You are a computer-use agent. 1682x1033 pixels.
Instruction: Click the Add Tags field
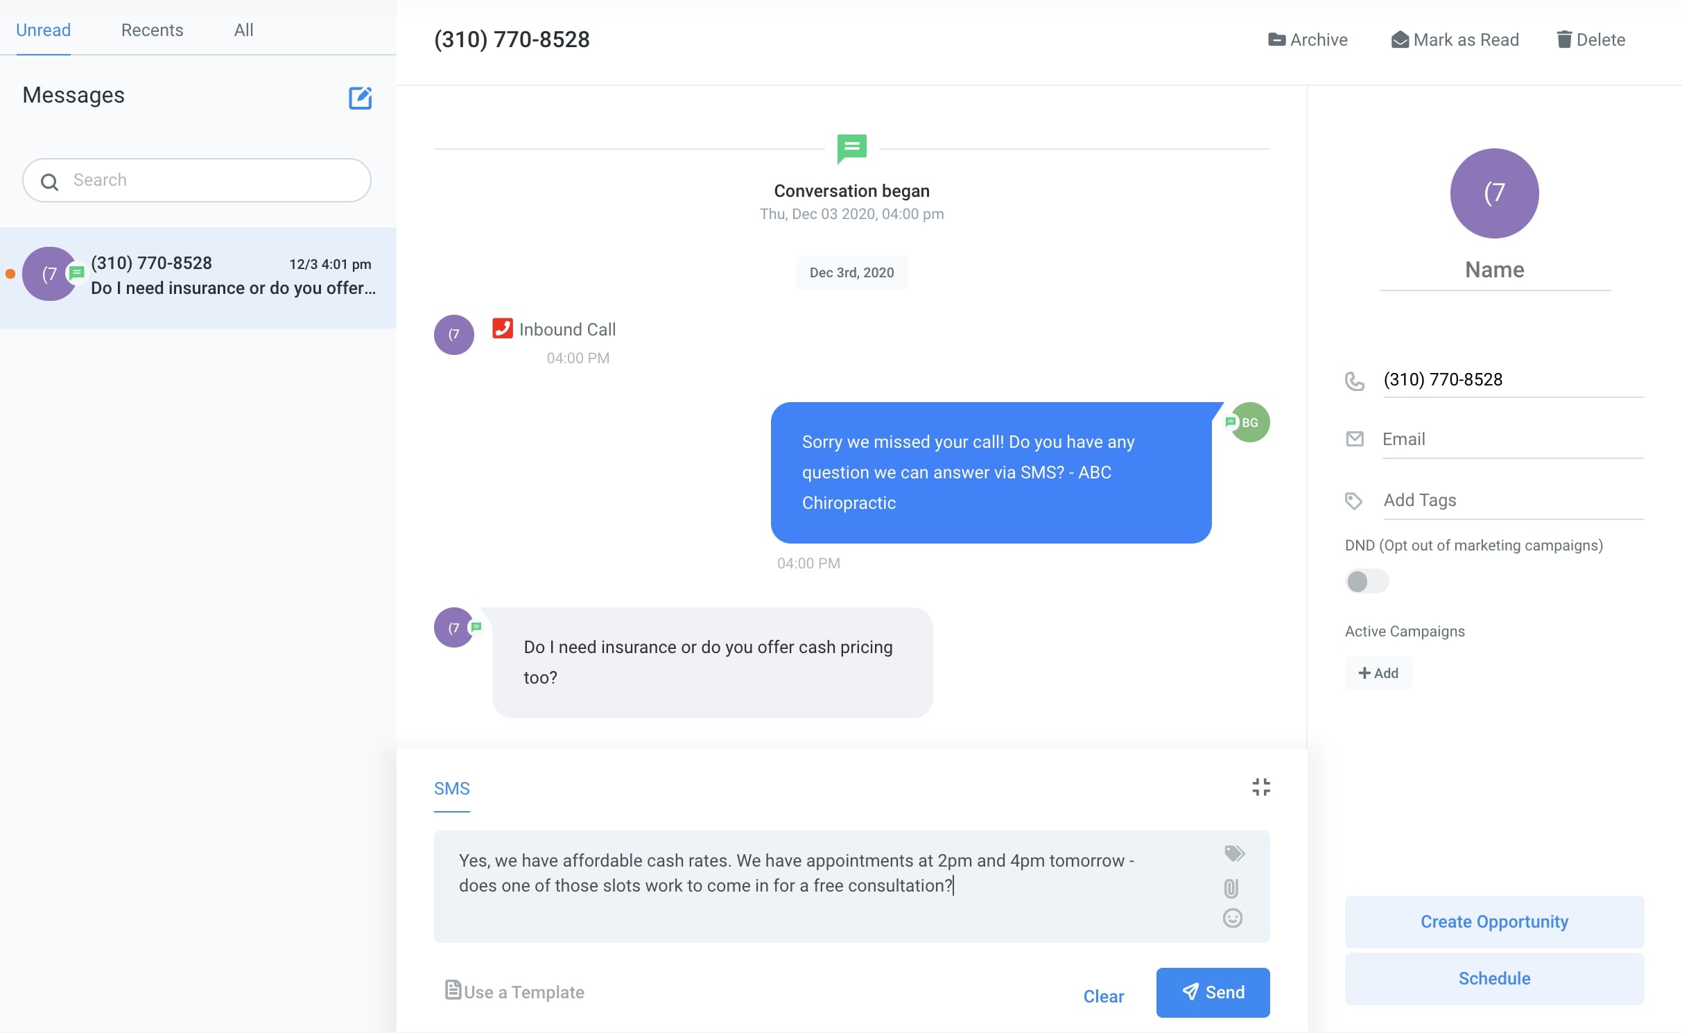click(1511, 501)
